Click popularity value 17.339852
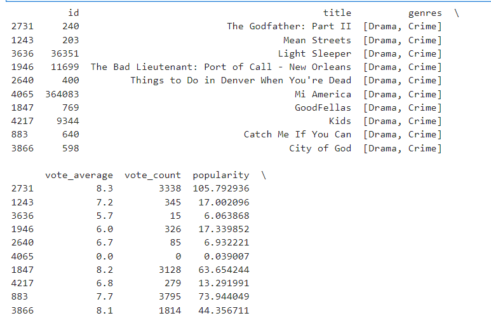The height and width of the screenshot is (325, 491). (x=224, y=230)
